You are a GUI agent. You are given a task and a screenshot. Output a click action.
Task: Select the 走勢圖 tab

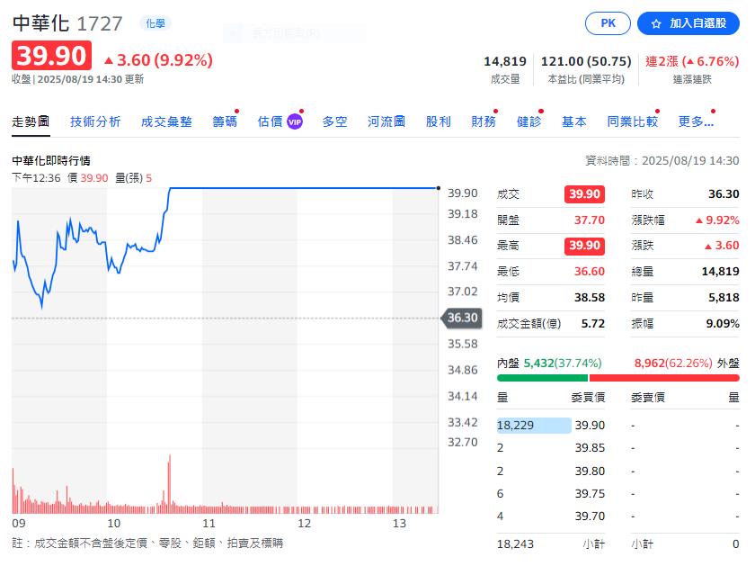tap(31, 121)
